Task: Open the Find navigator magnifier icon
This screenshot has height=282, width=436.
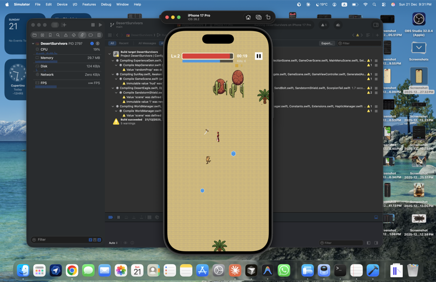Action: coord(58,35)
